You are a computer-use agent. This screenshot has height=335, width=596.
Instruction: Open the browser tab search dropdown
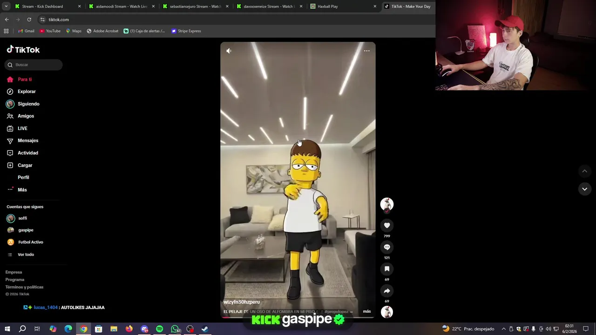[6, 7]
